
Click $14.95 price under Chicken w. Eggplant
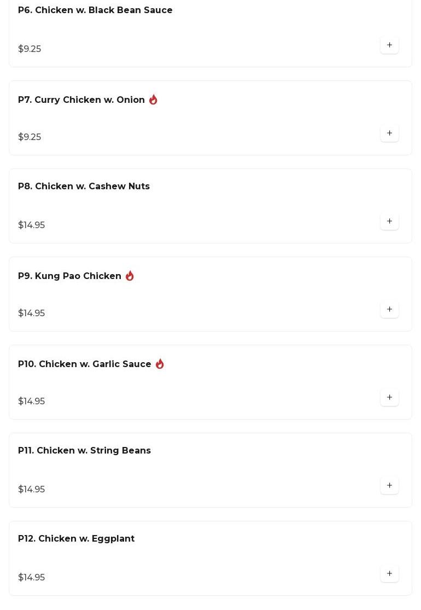pyautogui.click(x=32, y=578)
